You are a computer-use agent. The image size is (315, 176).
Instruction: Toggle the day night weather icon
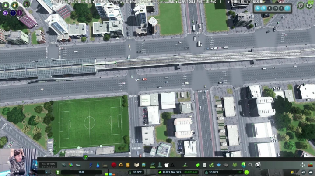[292, 172]
